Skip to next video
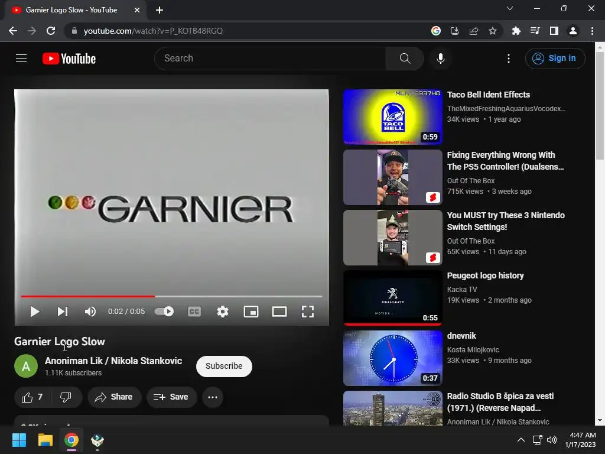 tap(63, 312)
